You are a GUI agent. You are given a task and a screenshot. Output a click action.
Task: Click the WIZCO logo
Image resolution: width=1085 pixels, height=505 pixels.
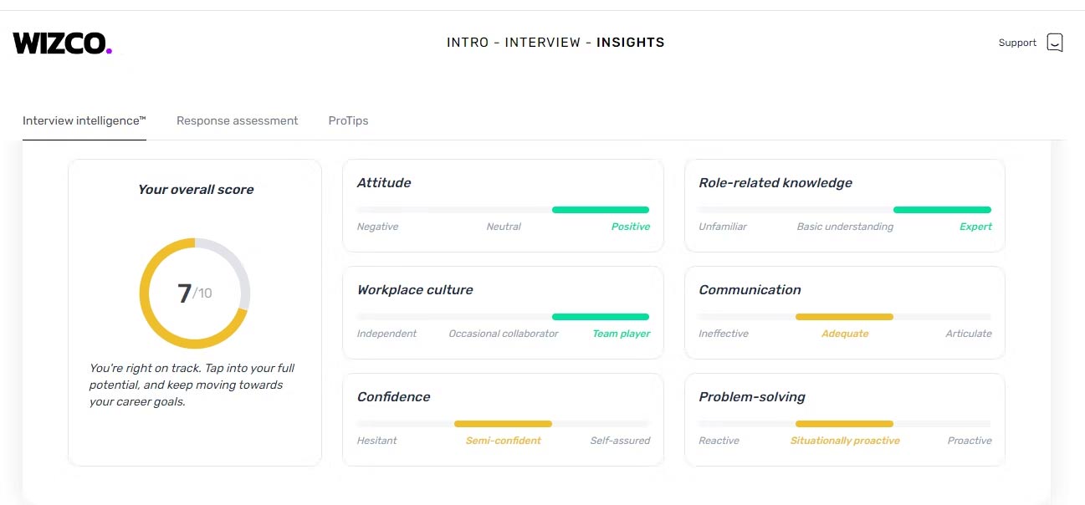pos(62,43)
